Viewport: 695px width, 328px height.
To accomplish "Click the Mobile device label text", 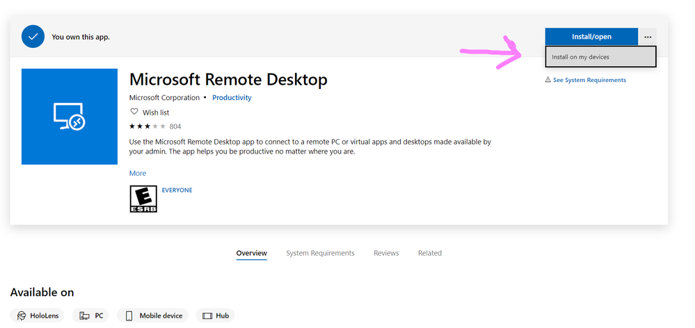I will tap(161, 315).
